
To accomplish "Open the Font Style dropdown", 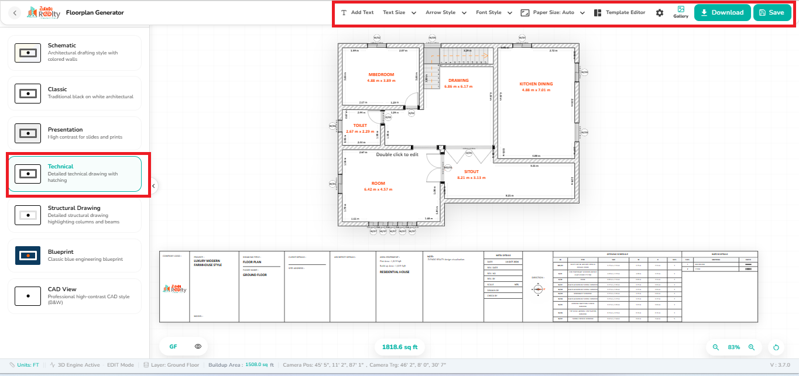I will pos(494,12).
